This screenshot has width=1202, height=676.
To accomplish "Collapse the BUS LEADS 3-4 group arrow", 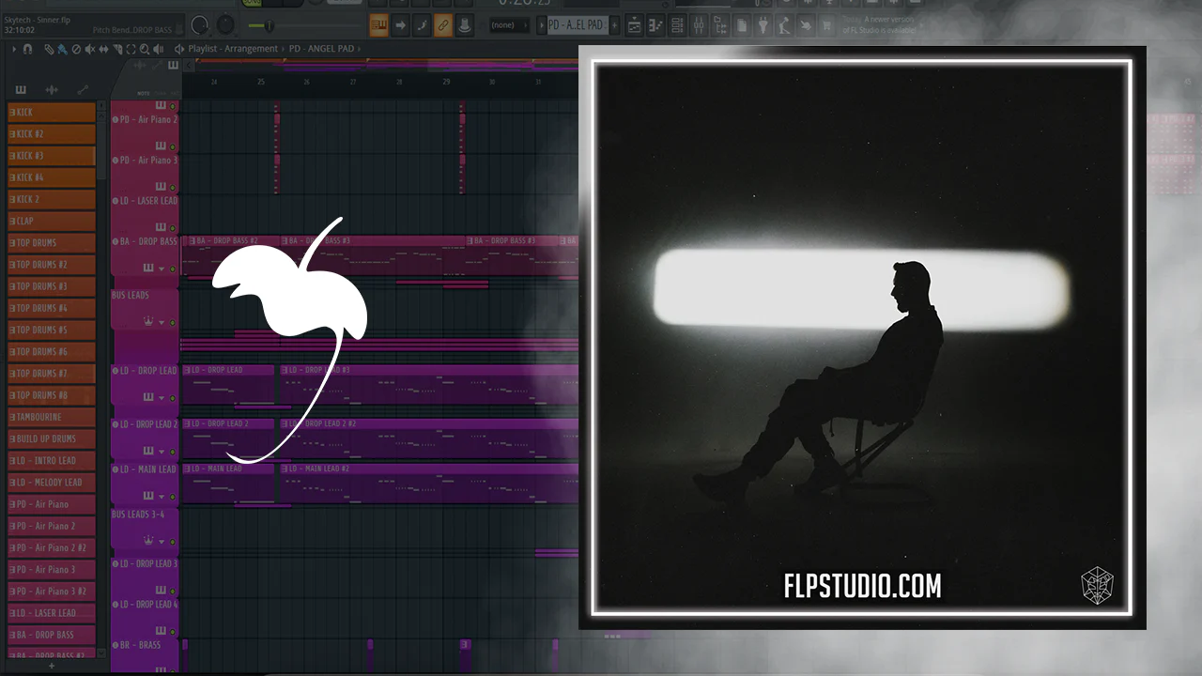I will point(162,542).
